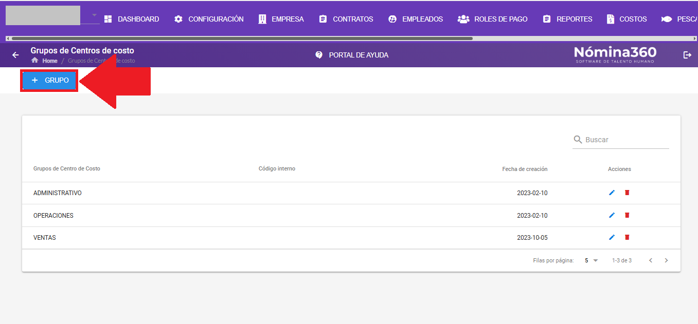Add a new group with + GRUPO button
Viewport: 698px width, 324px height.
point(49,81)
